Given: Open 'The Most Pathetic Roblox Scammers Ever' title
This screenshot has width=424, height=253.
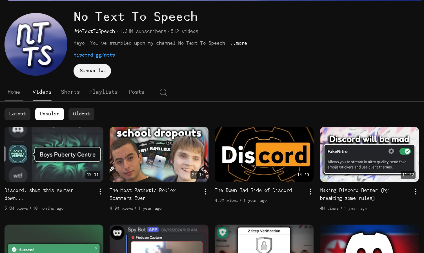Looking at the screenshot, I should (143, 194).
